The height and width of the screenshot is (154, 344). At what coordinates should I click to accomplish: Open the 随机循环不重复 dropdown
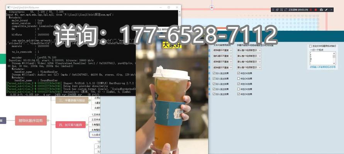[x=223, y=56]
